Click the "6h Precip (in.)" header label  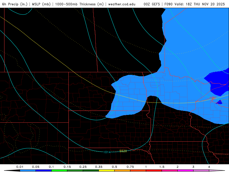coord(15,4)
